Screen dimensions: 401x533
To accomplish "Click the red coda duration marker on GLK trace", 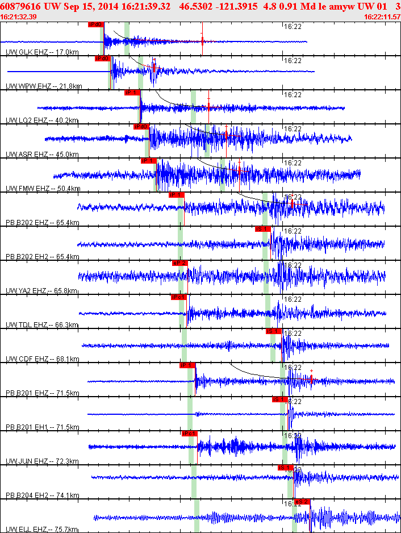I will (202, 41).
